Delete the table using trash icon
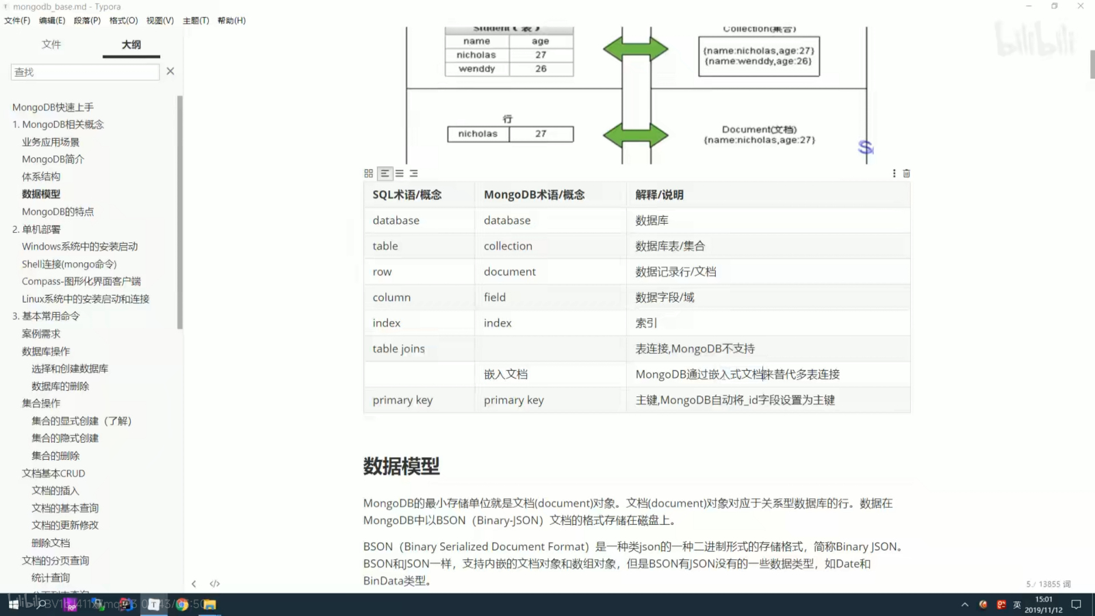The width and height of the screenshot is (1095, 616). coord(907,173)
